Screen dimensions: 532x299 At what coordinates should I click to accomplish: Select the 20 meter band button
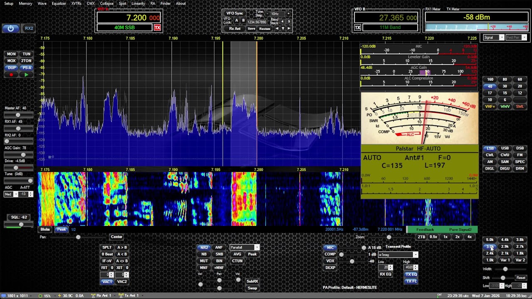click(x=520, y=86)
